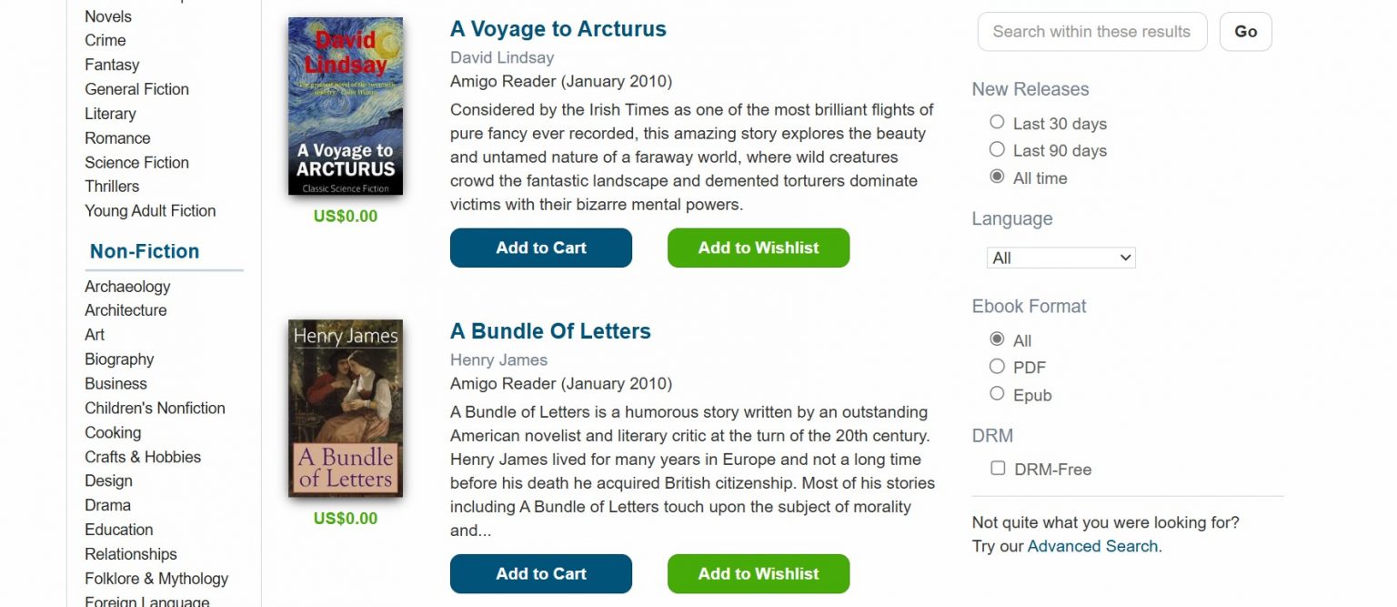Screen dimensions: 1397x607
Task: Open the David Lindsay author page
Action: coord(501,57)
